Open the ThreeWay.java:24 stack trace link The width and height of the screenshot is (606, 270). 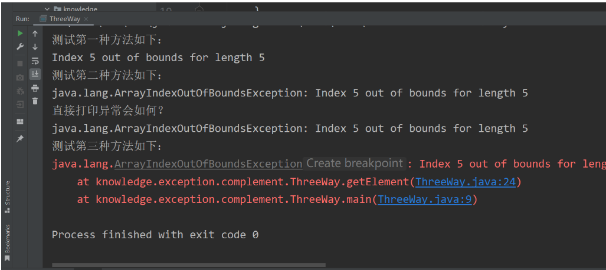pyautogui.click(x=466, y=182)
